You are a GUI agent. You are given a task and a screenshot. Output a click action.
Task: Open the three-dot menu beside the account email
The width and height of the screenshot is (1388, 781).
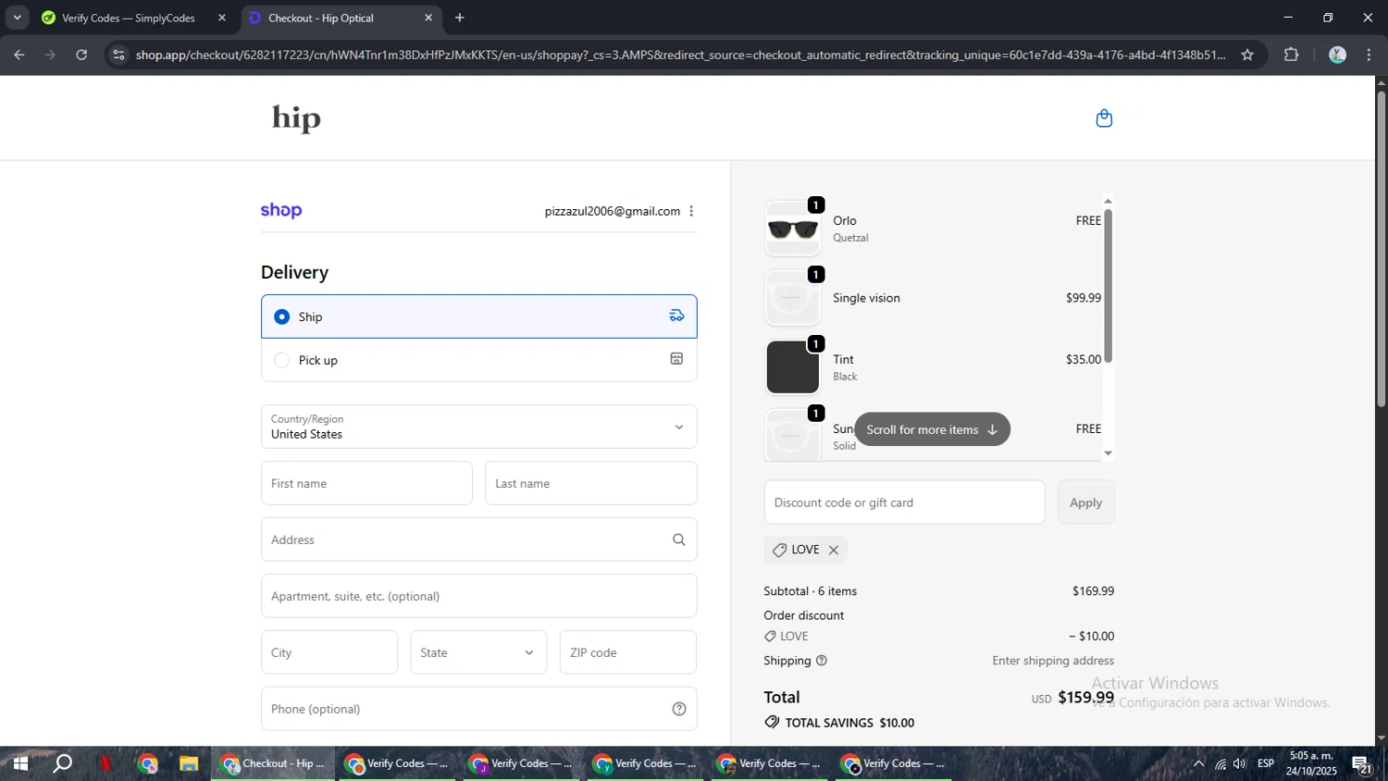pyautogui.click(x=691, y=211)
